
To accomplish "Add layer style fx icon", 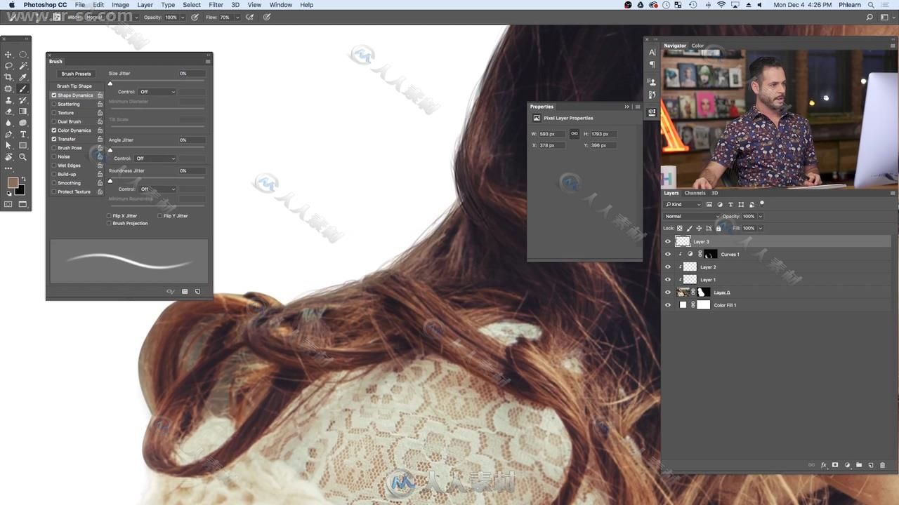I will [823, 465].
